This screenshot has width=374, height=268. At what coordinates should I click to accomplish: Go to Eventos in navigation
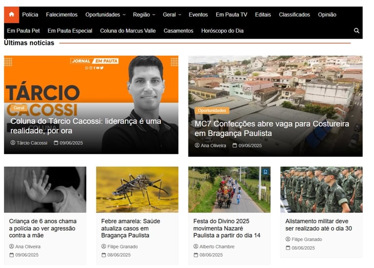pos(198,15)
